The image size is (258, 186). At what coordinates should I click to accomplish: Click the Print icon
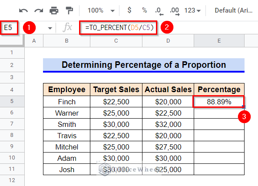coord(54,10)
